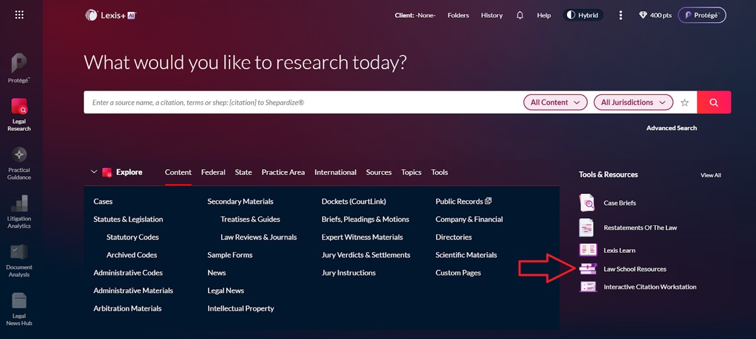Viewport: 756px width, 339px height.
Task: Click the 400 pts diamond rewards
Action: click(x=655, y=15)
